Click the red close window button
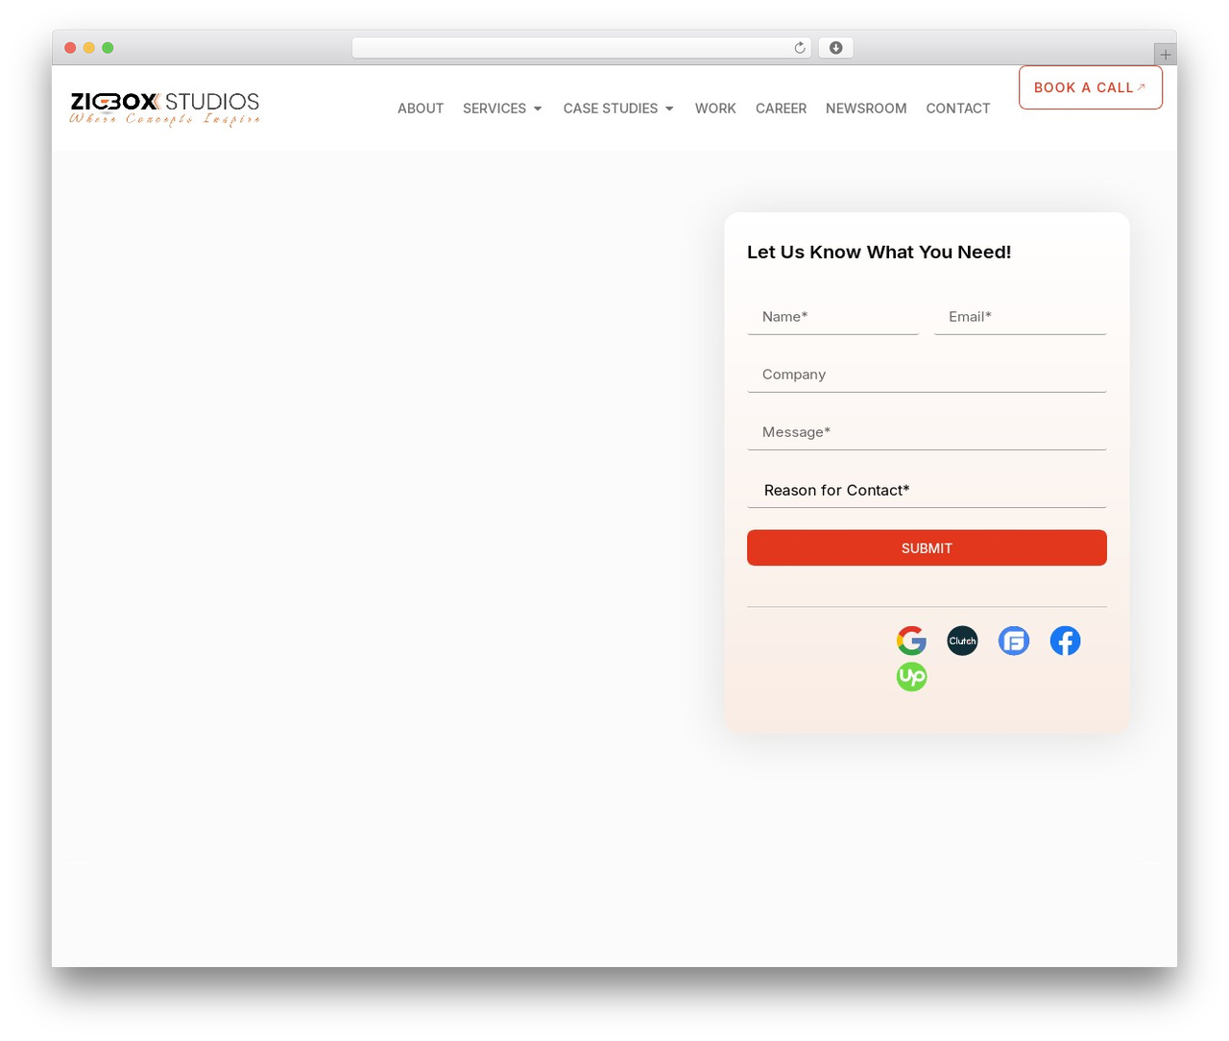The height and width of the screenshot is (1041, 1229). (70, 48)
